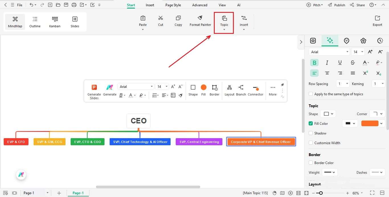Open the View menu

222,5
